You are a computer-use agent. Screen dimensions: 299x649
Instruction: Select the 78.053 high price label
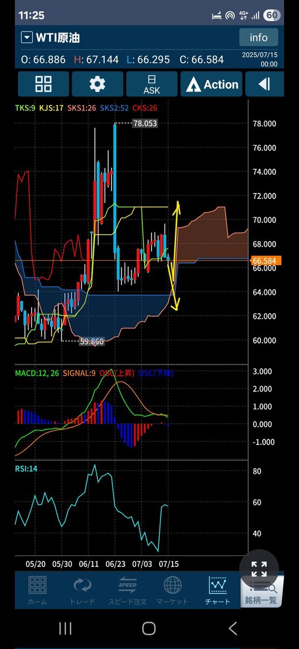[x=145, y=123]
